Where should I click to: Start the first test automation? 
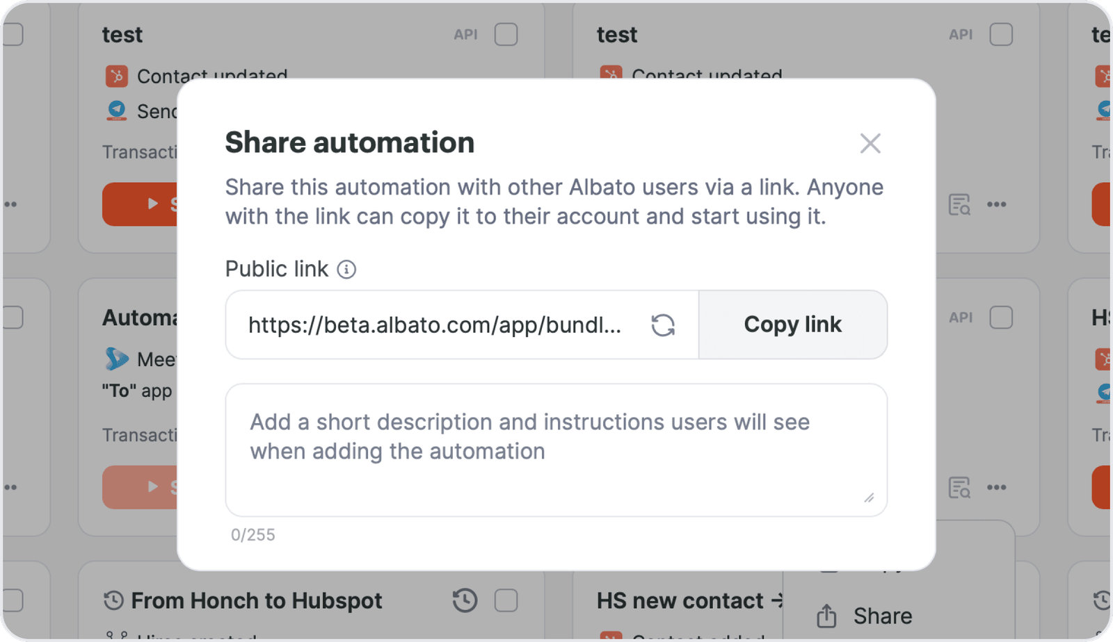click(x=140, y=204)
